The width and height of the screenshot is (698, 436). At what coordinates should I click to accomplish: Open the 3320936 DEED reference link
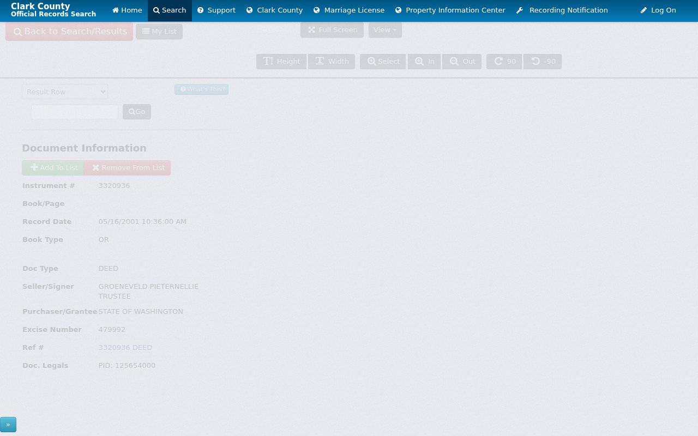(x=125, y=348)
